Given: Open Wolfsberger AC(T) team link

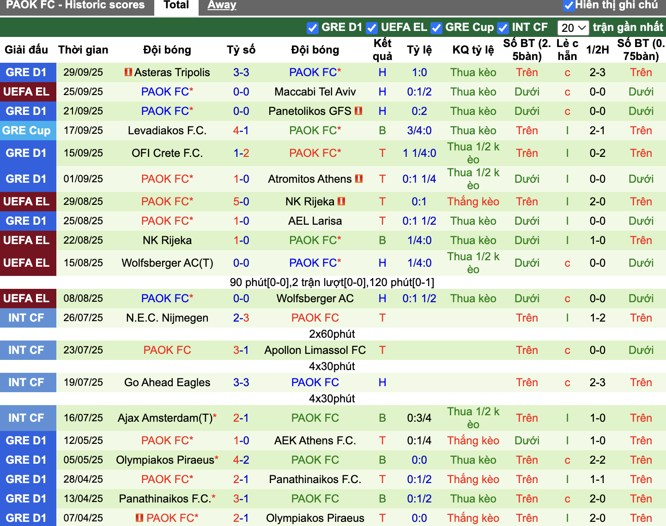Looking at the screenshot, I should [x=167, y=263].
